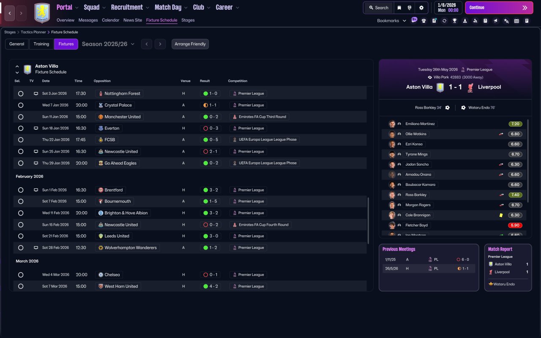
Task: Navigate forward with the right arrow button
Action: (x=21, y=13)
